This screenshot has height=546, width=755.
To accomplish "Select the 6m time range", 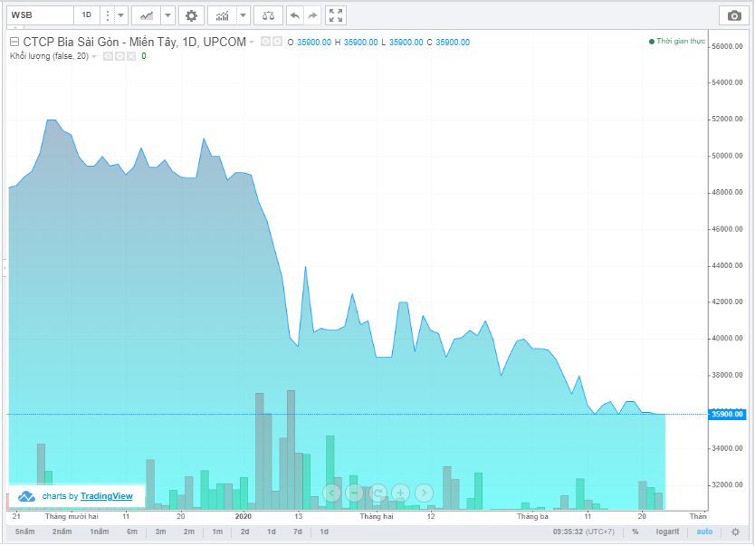I will pos(132,532).
